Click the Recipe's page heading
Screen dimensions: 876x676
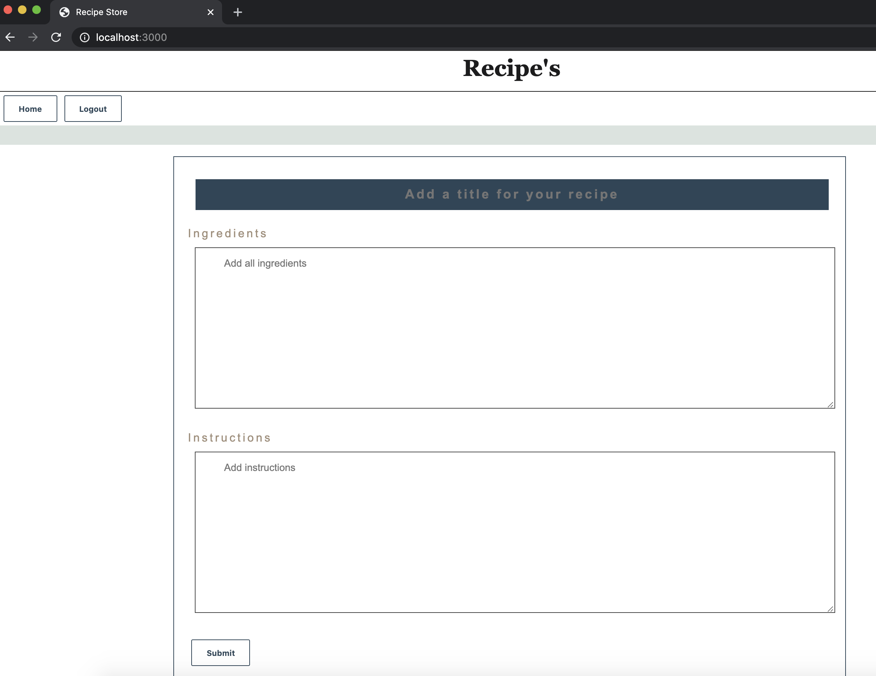[x=511, y=68]
